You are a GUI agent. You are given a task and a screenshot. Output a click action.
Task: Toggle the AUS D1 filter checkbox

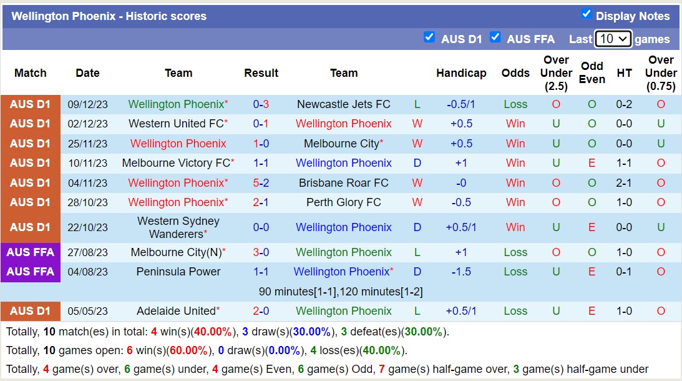point(429,37)
